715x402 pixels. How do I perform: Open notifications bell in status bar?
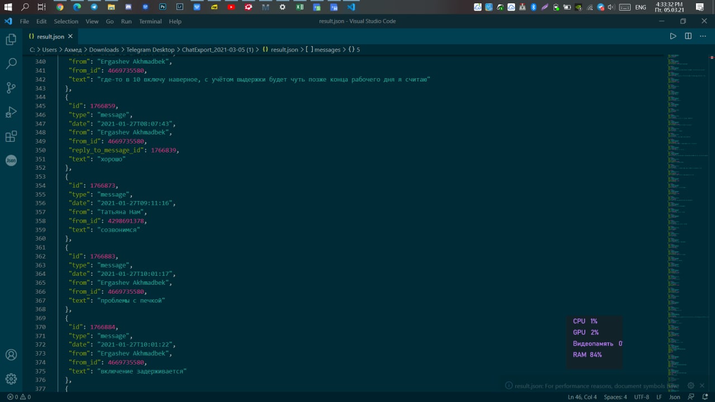point(704,397)
